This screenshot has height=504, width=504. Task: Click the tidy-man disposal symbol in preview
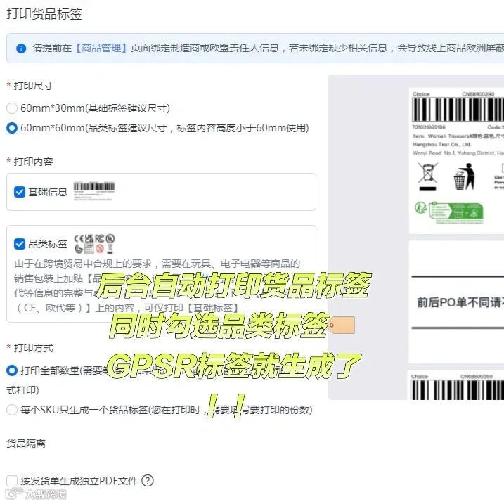coord(465,176)
